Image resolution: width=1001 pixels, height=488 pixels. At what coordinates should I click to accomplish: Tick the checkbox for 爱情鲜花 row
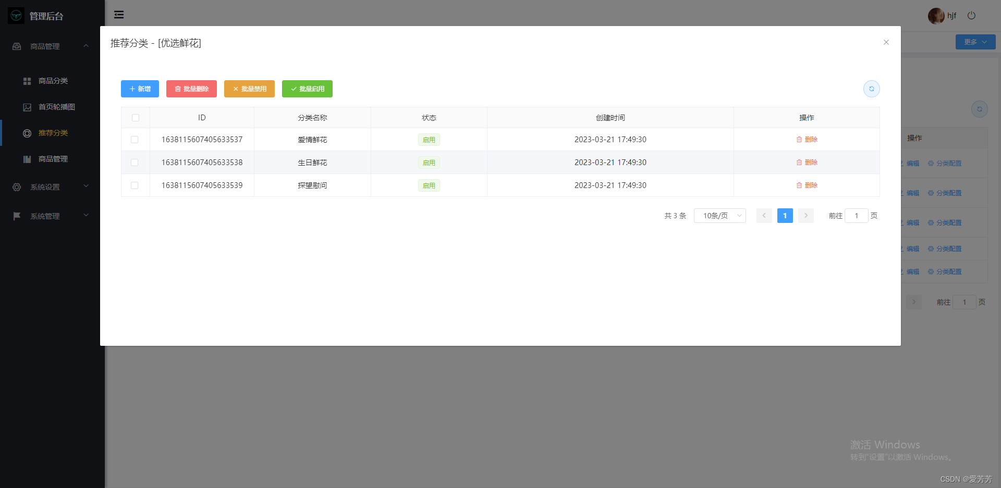pos(135,140)
